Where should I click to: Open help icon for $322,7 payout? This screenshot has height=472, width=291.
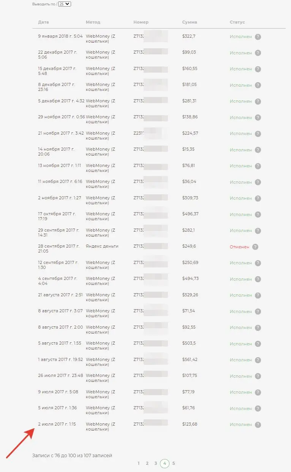(x=258, y=37)
